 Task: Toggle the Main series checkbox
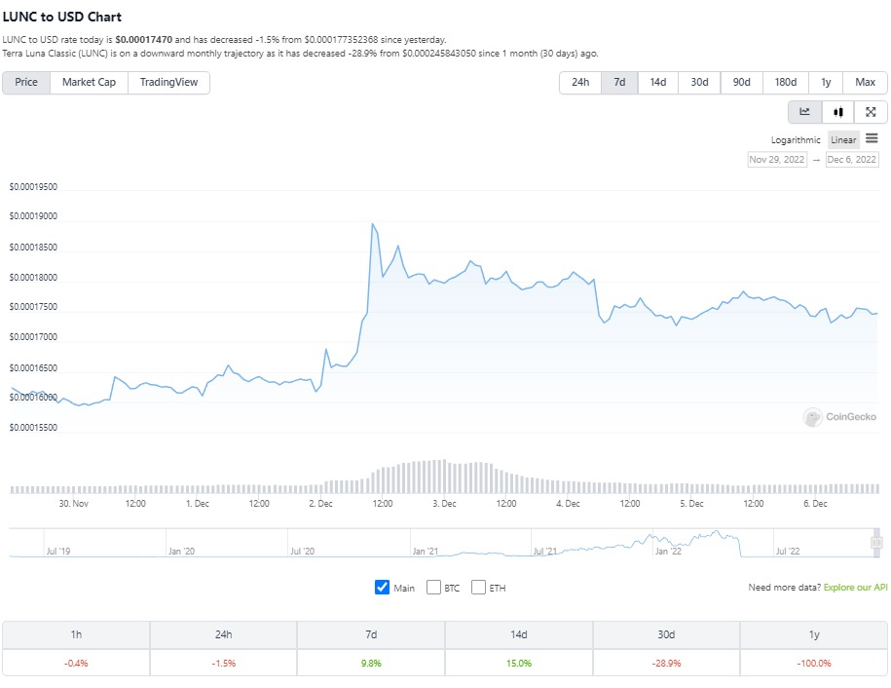382,587
